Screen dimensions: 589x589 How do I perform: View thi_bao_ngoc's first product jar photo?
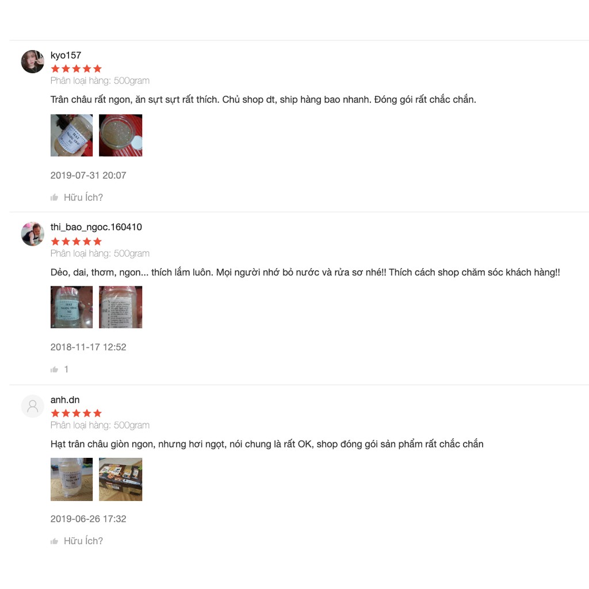[x=72, y=307]
